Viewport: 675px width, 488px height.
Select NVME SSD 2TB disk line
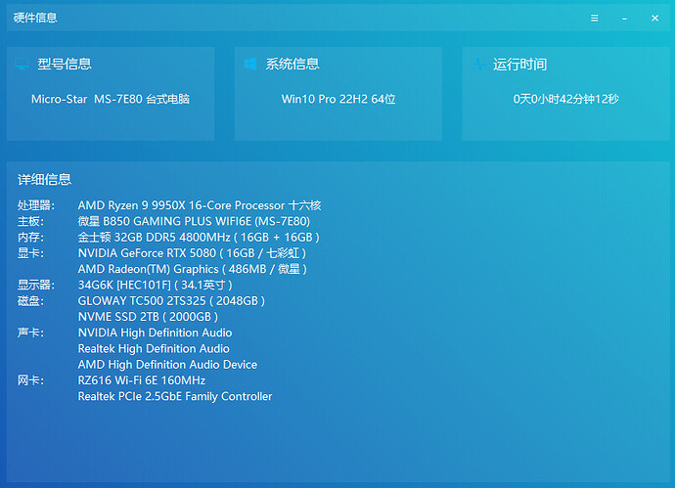[x=148, y=317]
